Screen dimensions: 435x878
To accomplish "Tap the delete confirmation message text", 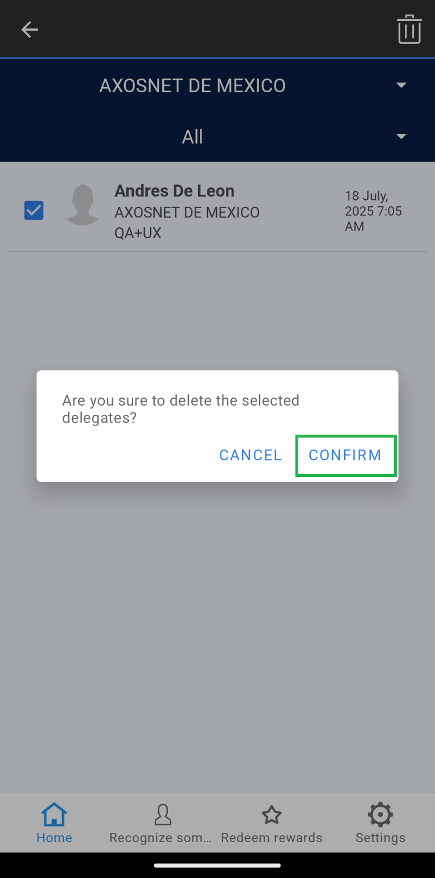I will [181, 409].
